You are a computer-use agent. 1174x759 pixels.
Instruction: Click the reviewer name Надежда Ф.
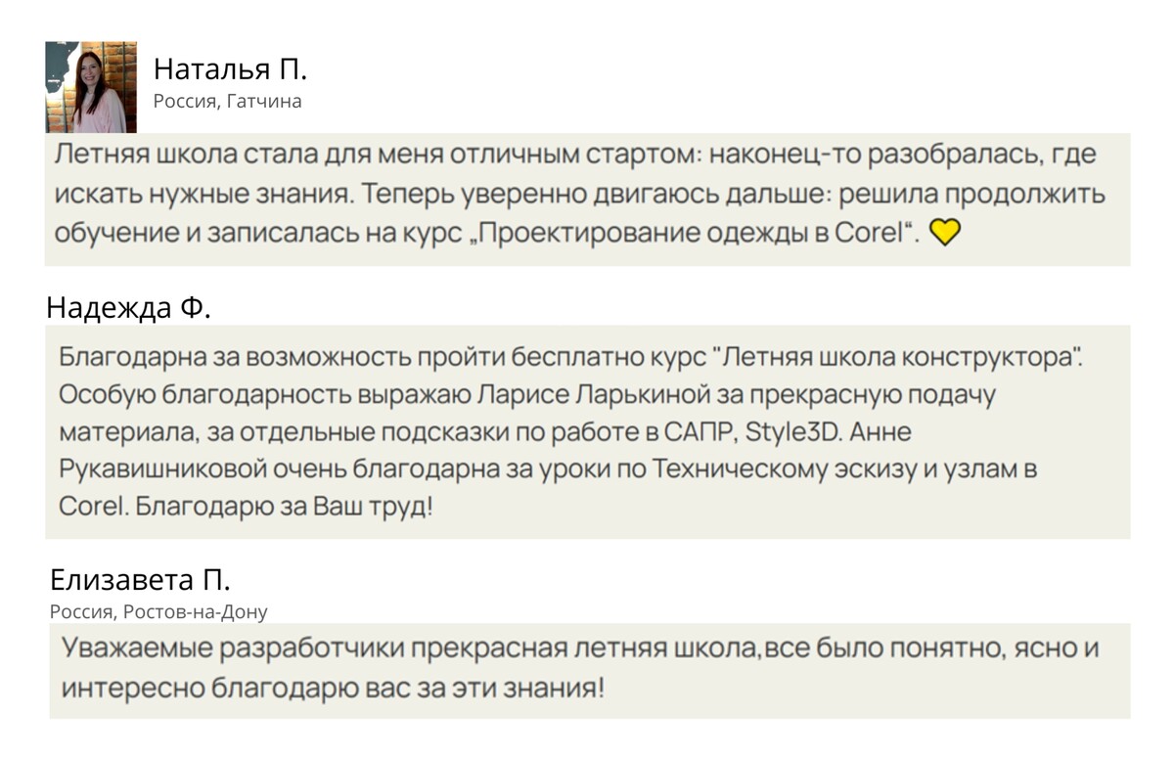(x=128, y=307)
